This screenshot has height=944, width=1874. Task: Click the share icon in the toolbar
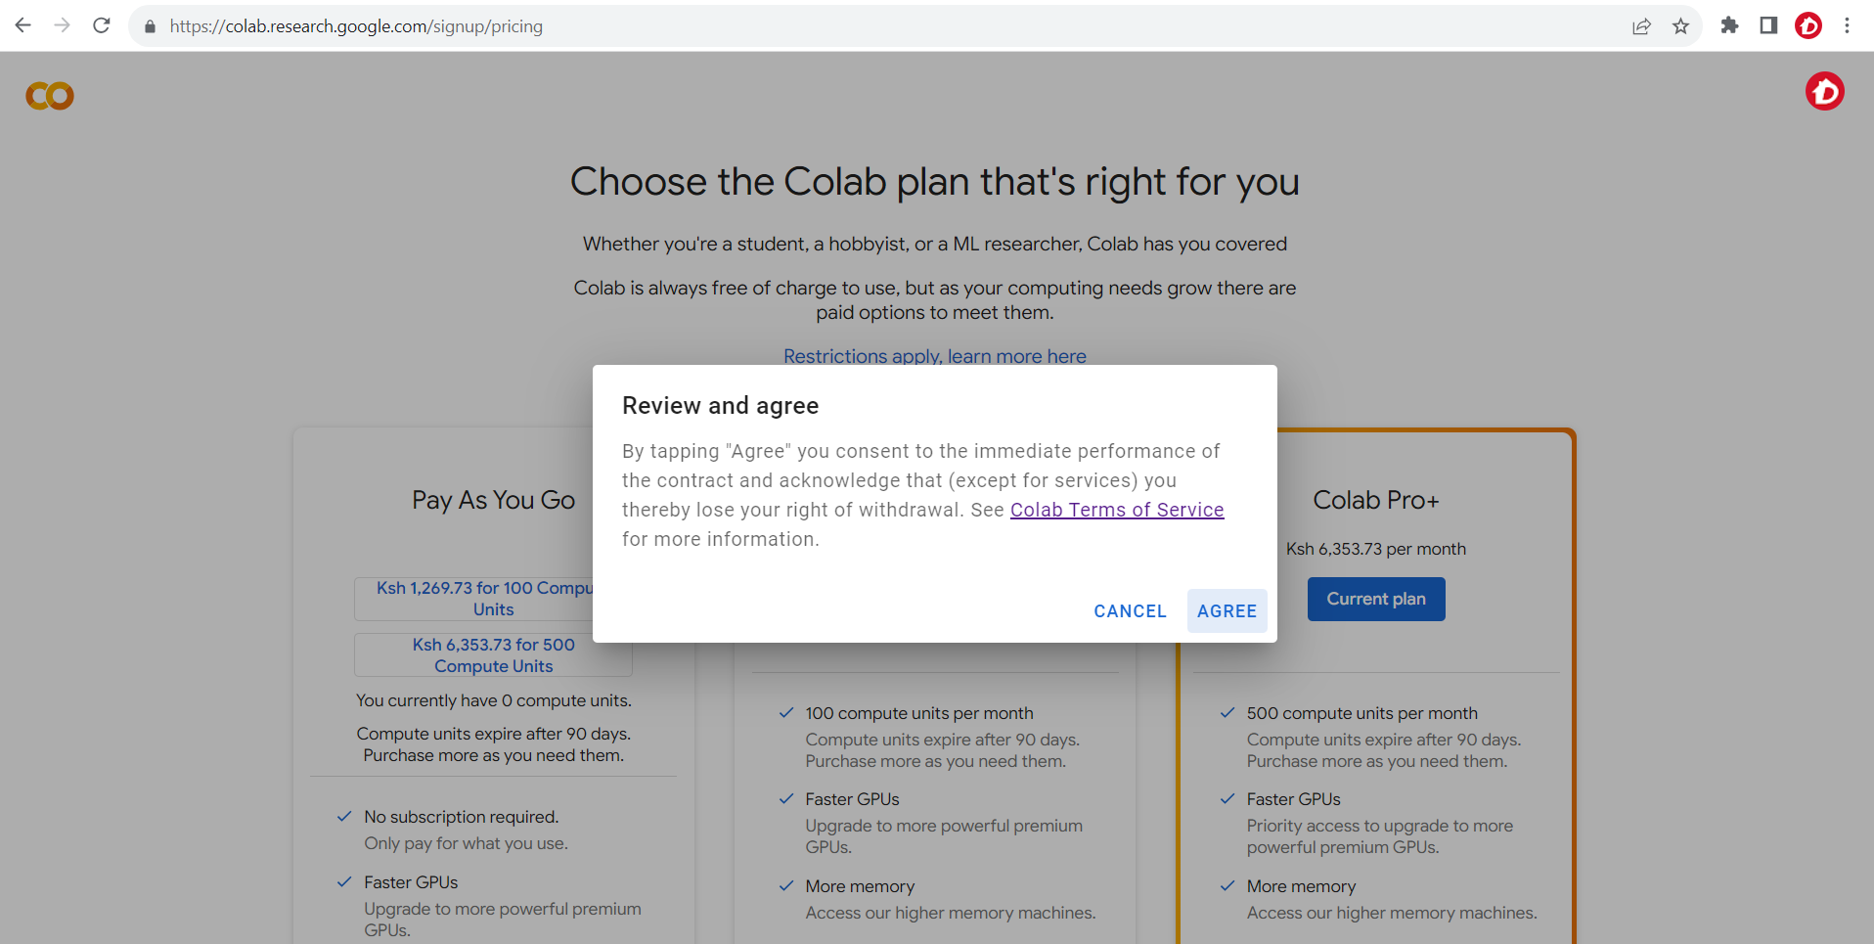1640,26
